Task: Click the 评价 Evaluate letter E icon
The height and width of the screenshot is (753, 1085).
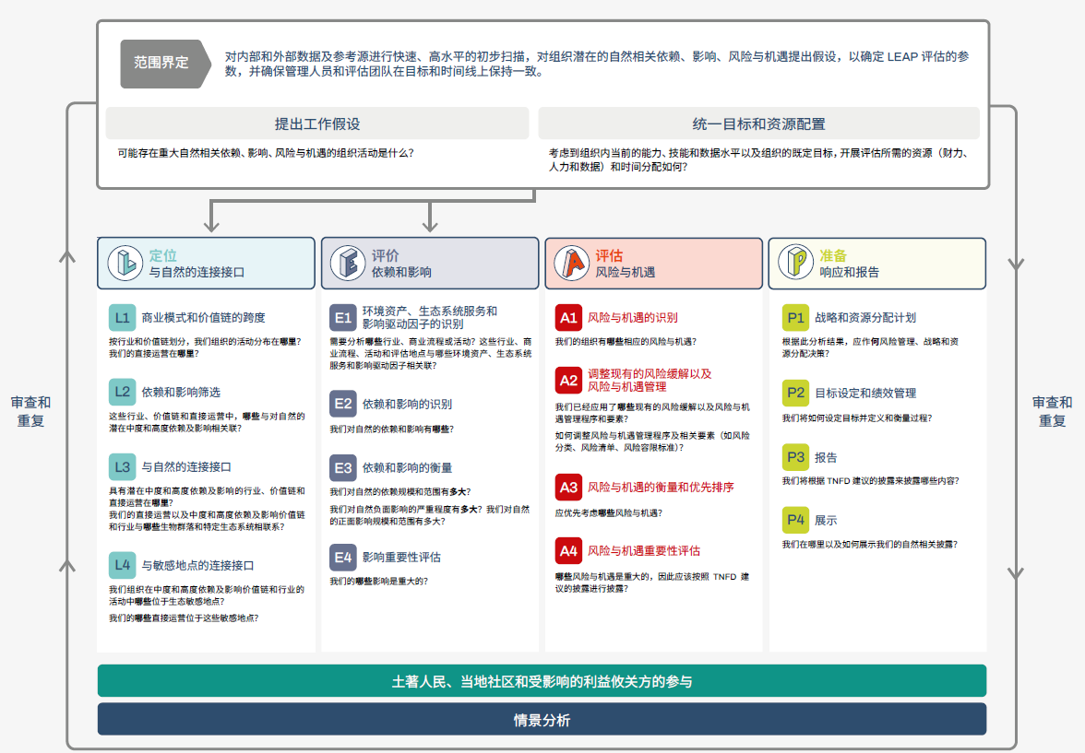Action: [x=349, y=264]
